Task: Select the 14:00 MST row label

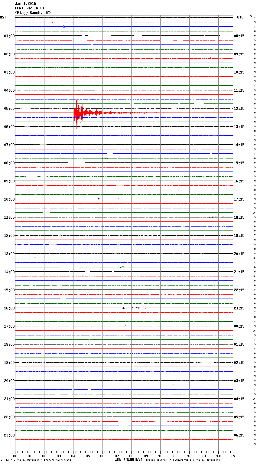Action: click(x=9, y=272)
